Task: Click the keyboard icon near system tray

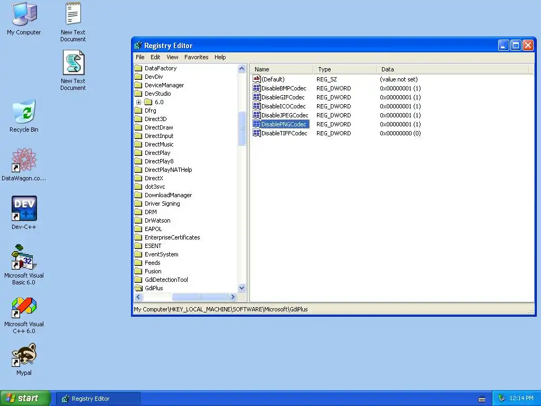Action: pos(482,399)
